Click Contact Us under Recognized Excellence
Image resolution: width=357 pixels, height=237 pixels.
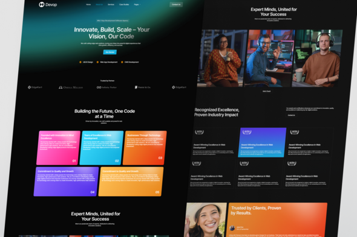pyautogui.click(x=291, y=115)
